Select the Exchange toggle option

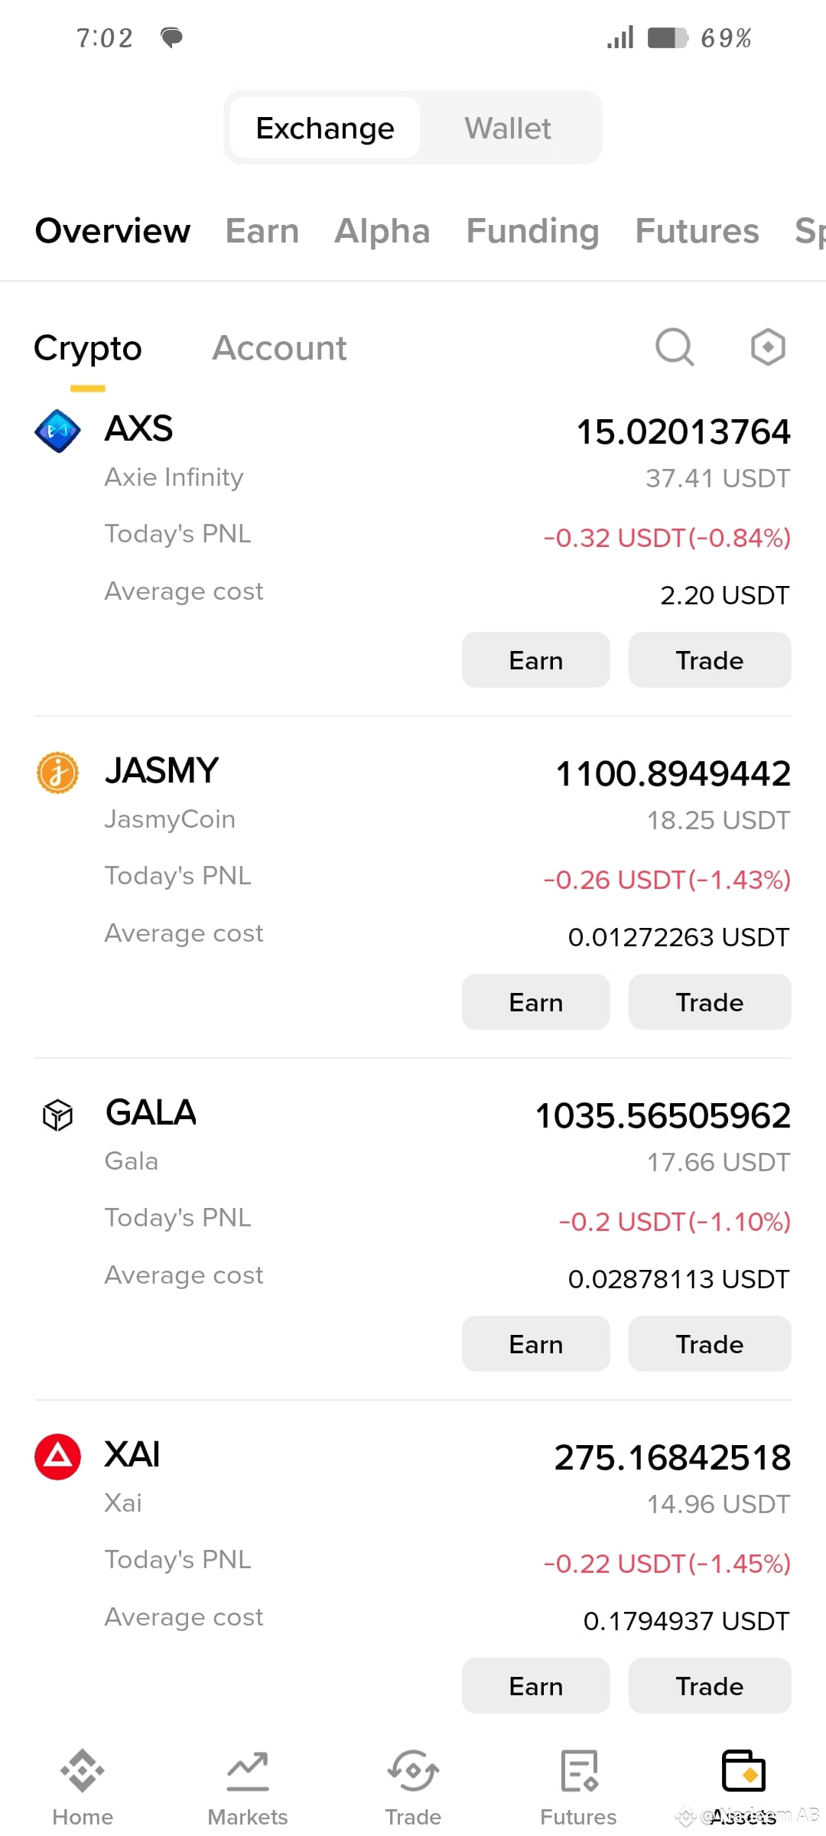pyautogui.click(x=325, y=128)
